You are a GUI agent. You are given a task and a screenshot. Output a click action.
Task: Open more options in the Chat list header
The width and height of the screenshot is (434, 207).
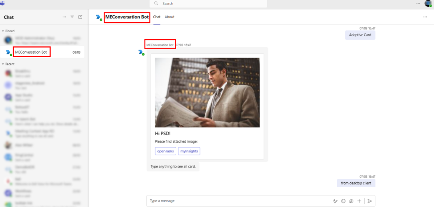[64, 17]
